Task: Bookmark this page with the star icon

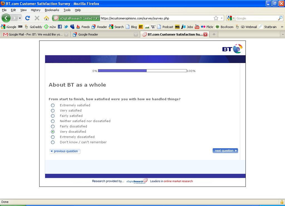Action: coord(216,18)
